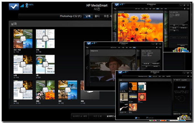Image resolution: width=194 pixels, height=123 pixels.
Task: Click the back arrow in video window
Action: 88,48
